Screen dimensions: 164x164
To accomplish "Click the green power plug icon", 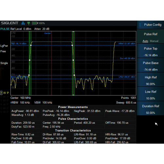I will click(x=29, y=23).
